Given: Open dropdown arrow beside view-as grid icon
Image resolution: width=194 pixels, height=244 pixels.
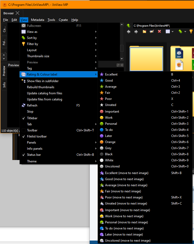Looking at the screenshot, I should (172, 32).
